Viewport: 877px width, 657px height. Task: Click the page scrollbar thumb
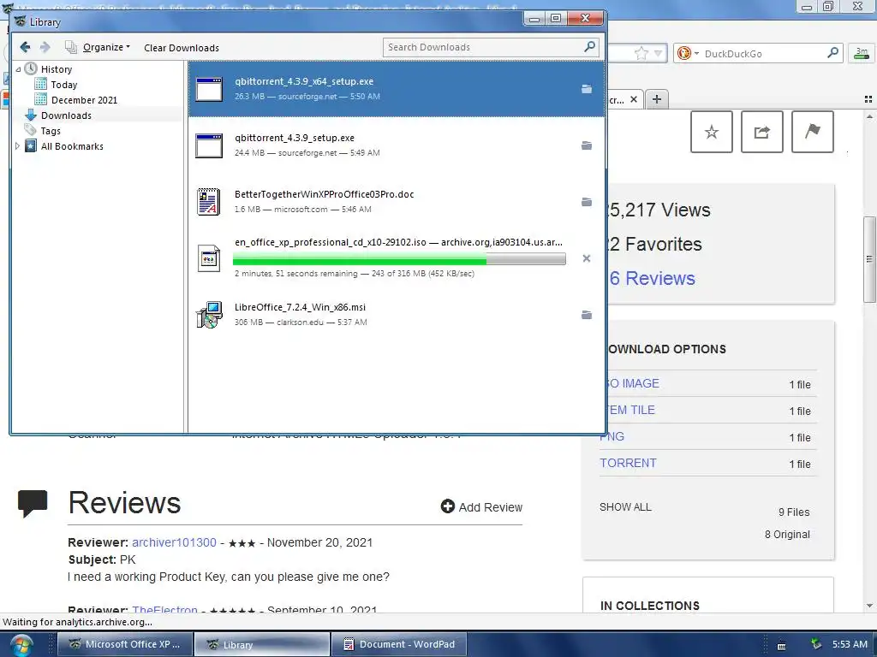[x=869, y=259]
